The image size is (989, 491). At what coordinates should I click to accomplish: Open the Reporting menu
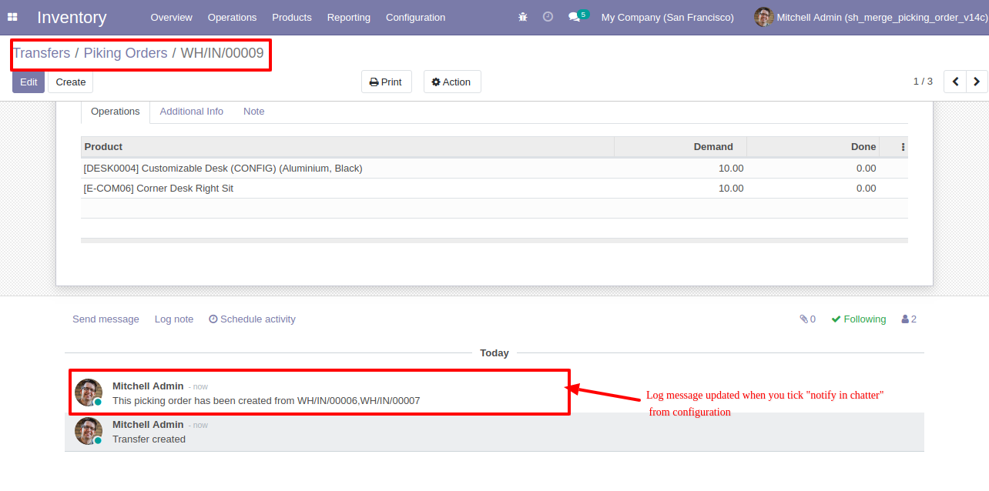tap(348, 17)
